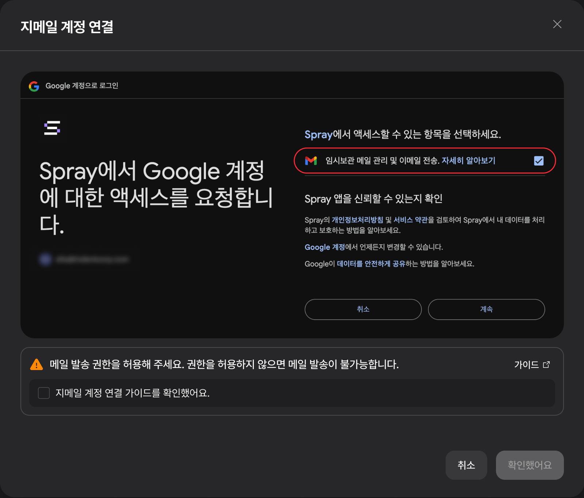The width and height of the screenshot is (584, 498).
Task: Click the Spray 앱을 신뢰할 수 있는지 확인 heading
Action: coord(374,199)
